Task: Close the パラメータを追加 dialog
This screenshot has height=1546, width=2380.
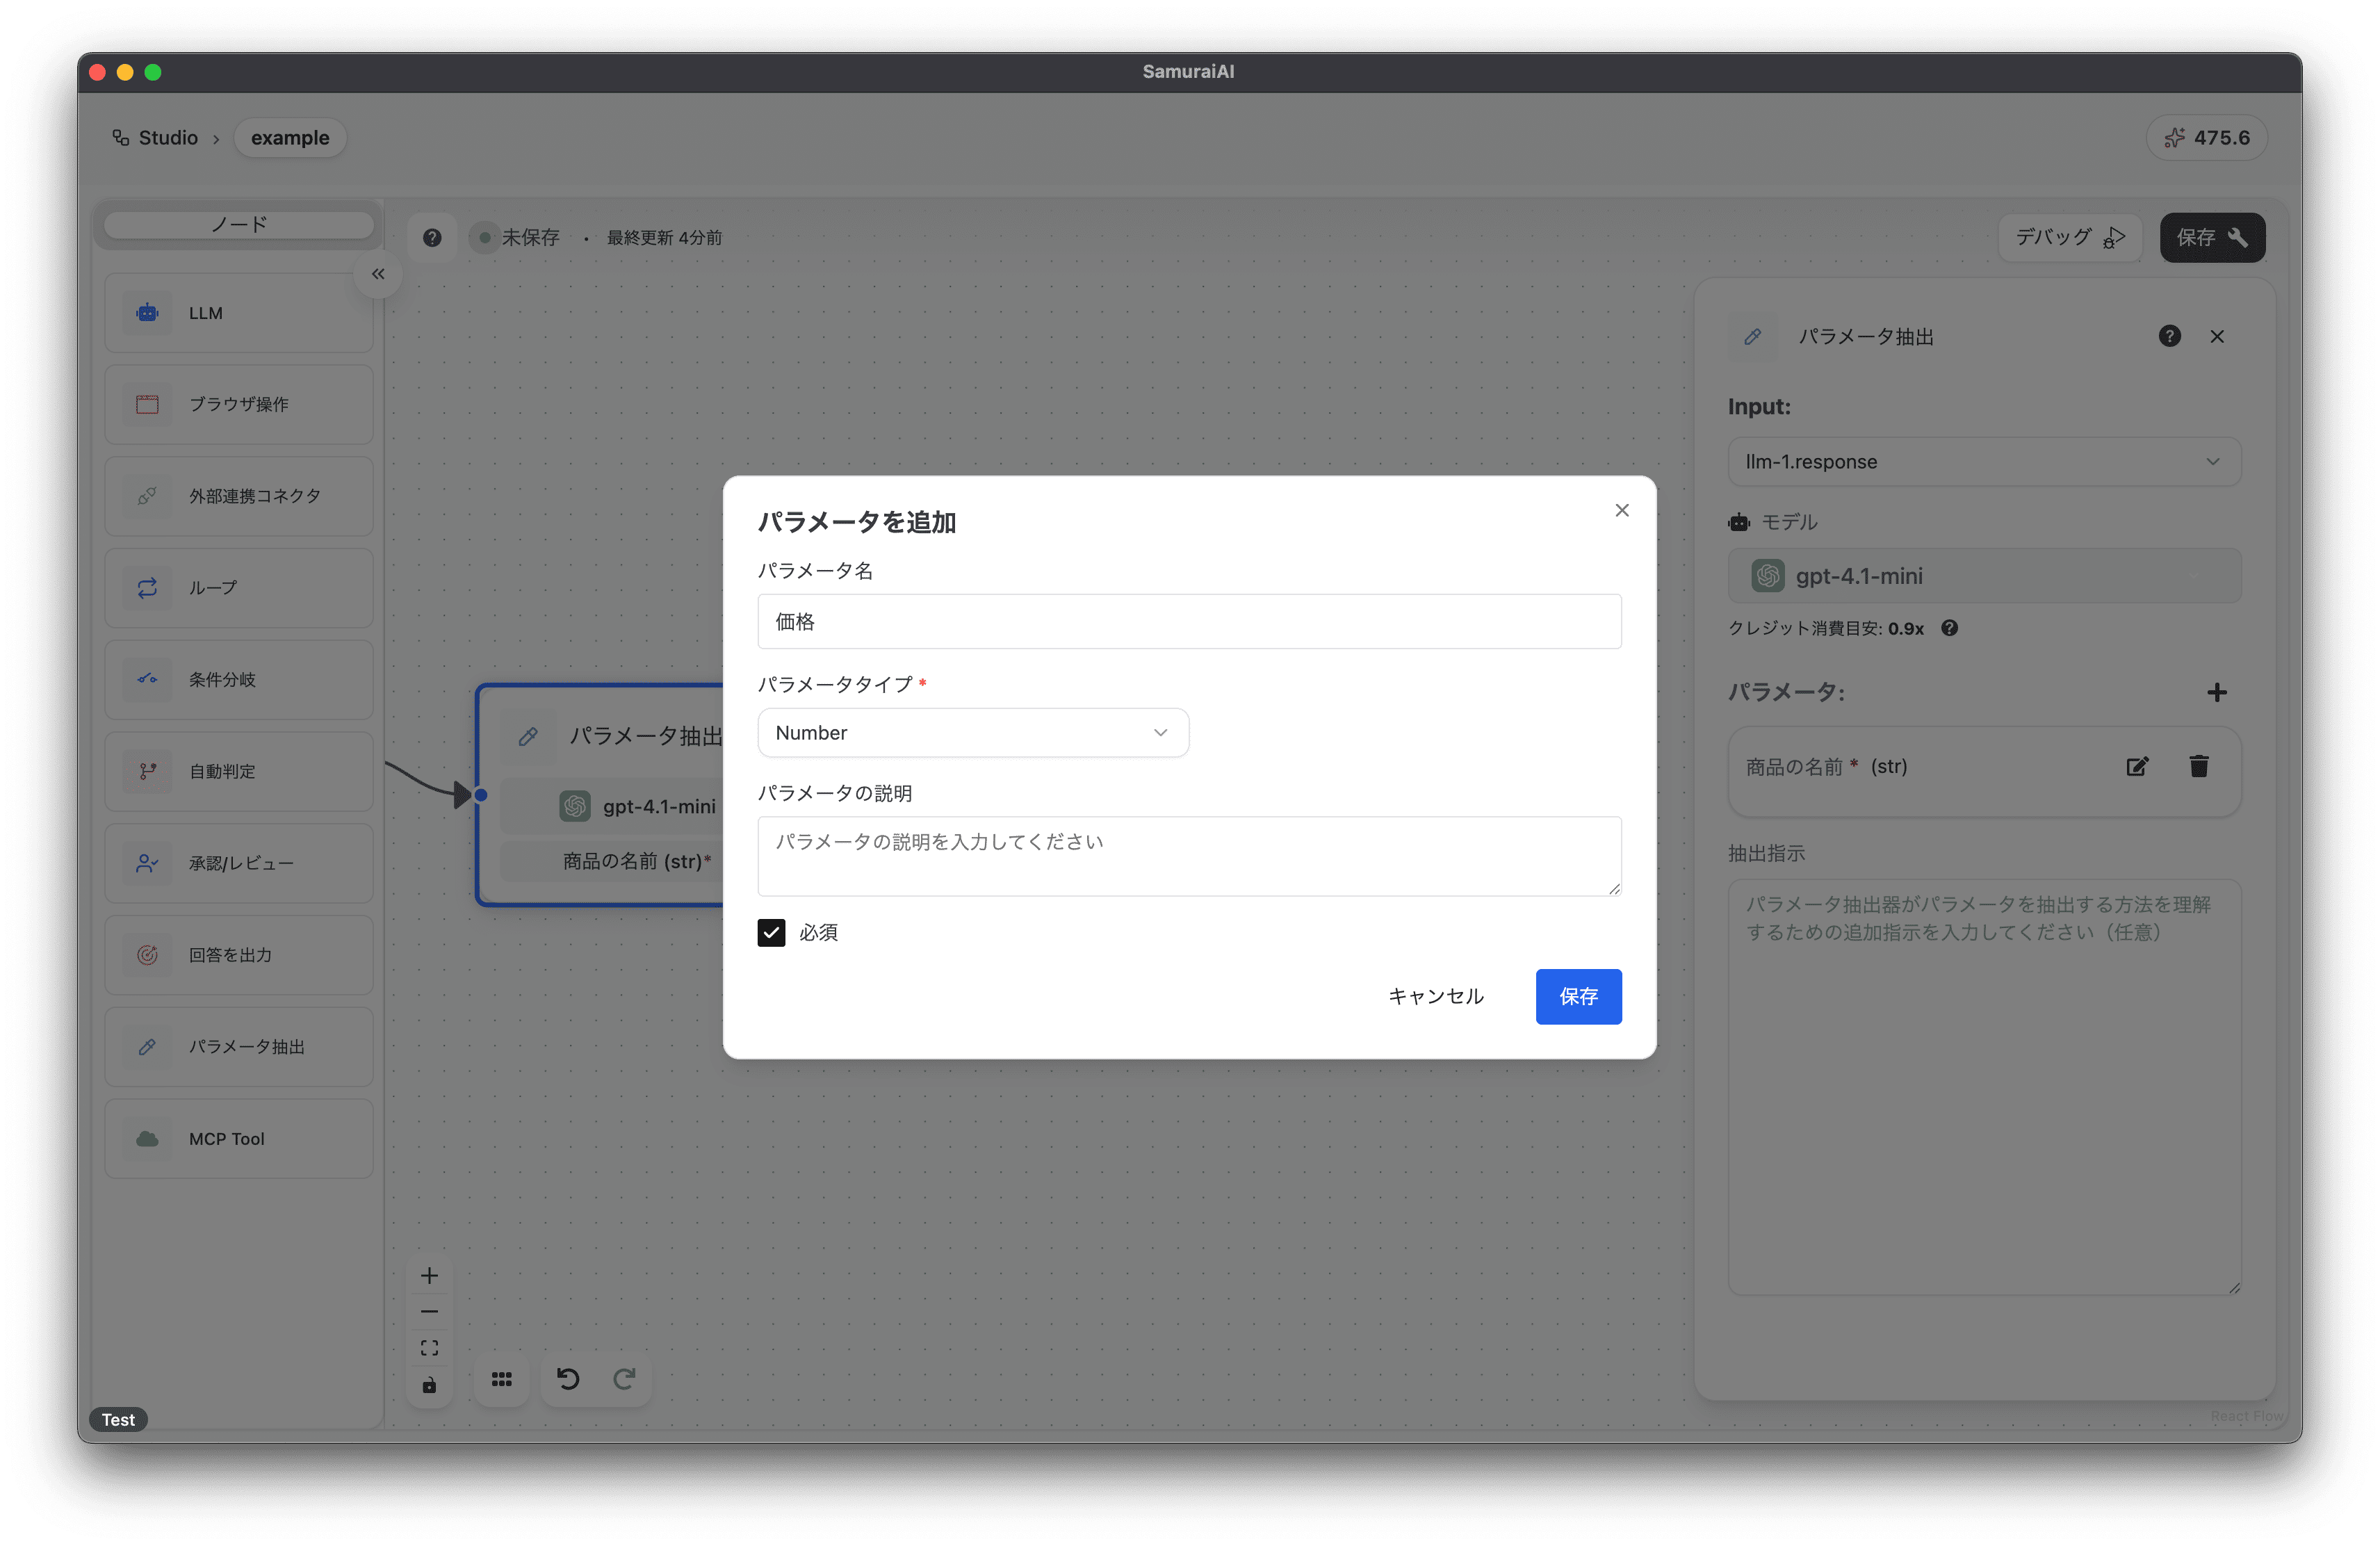Action: point(1621,510)
